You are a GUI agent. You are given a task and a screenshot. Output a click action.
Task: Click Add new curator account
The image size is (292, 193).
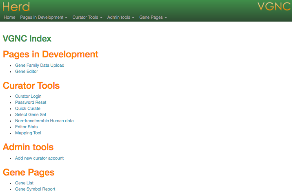39,158
